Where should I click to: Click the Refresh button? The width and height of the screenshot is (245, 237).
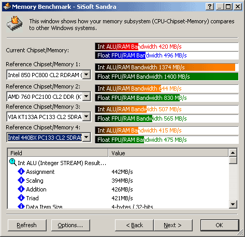pyautogui.click(x=27, y=225)
